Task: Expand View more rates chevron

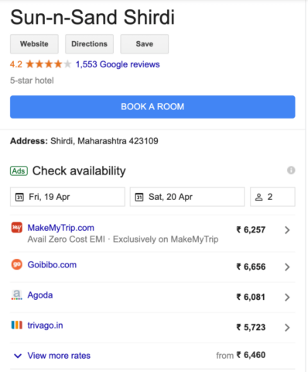Action: point(18,356)
